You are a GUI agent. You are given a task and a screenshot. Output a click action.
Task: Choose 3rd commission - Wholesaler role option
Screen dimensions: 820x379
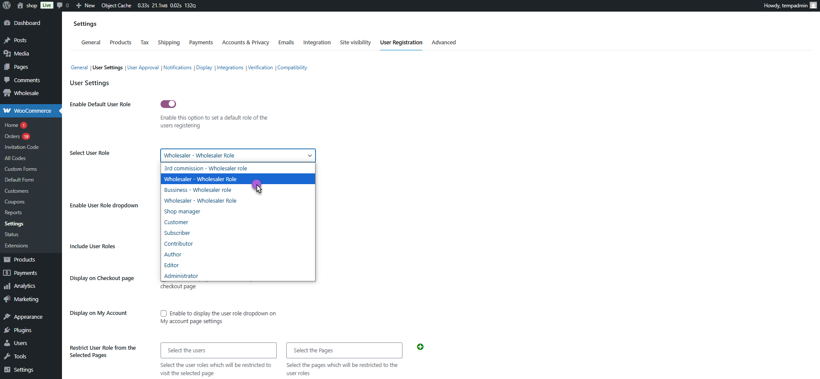[x=238, y=168]
